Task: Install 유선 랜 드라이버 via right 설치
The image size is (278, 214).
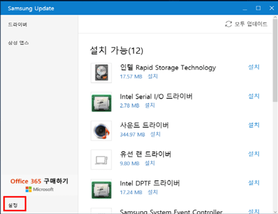Action: (254, 154)
